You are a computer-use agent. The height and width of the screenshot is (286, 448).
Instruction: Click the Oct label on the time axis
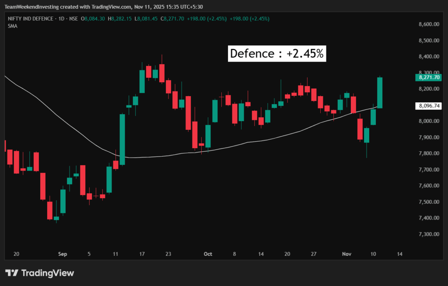pyautogui.click(x=208, y=254)
